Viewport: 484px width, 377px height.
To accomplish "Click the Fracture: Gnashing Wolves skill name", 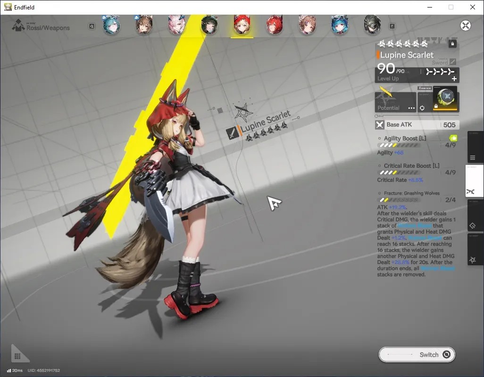I will (x=412, y=193).
